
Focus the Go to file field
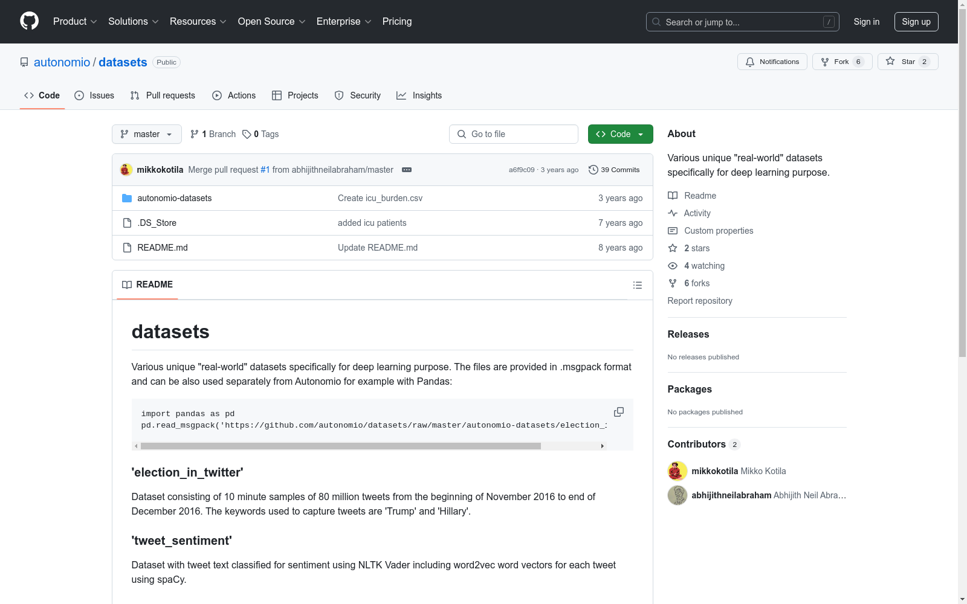tap(514, 134)
